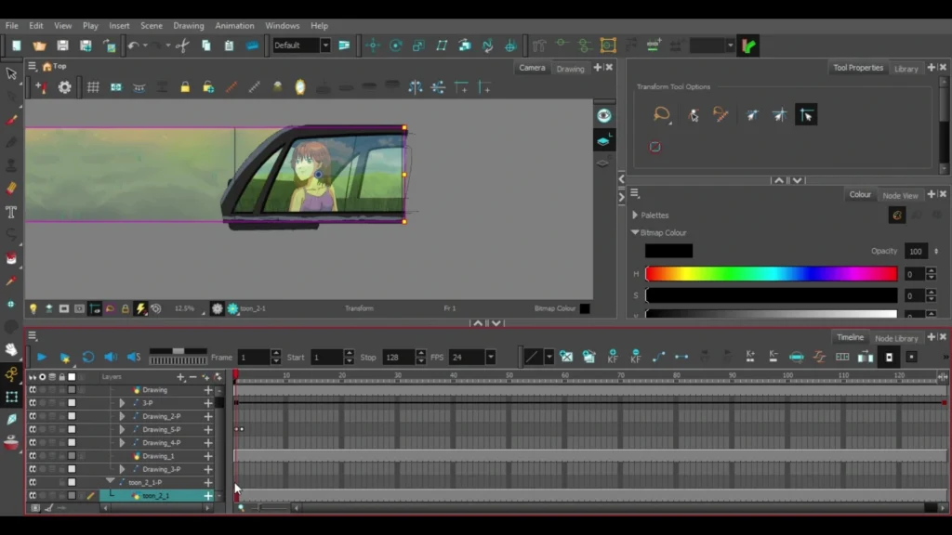Toggle sound playback speaker icon
This screenshot has width=952, height=535.
111,358
